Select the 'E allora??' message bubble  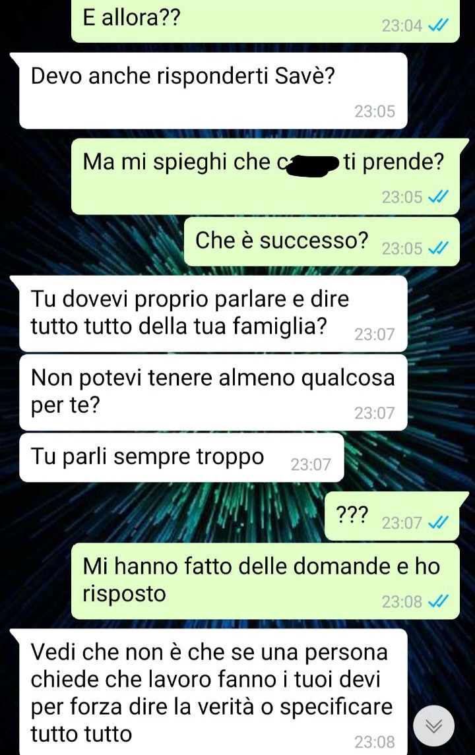click(x=265, y=20)
